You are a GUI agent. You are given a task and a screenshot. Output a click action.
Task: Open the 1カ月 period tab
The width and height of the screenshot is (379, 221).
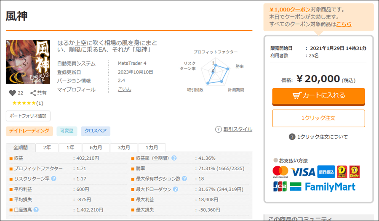tap(152, 148)
